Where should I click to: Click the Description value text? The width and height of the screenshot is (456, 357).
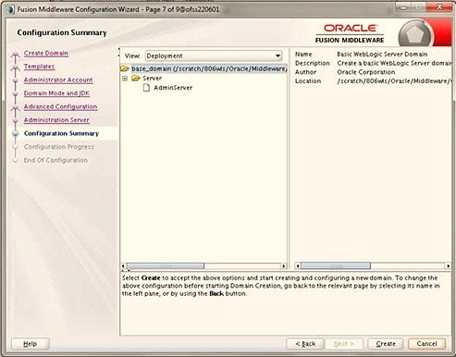click(x=394, y=63)
